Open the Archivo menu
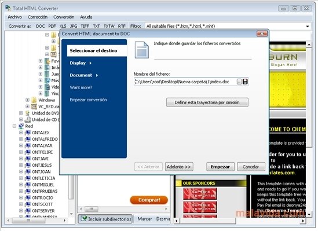 [x=15, y=17]
